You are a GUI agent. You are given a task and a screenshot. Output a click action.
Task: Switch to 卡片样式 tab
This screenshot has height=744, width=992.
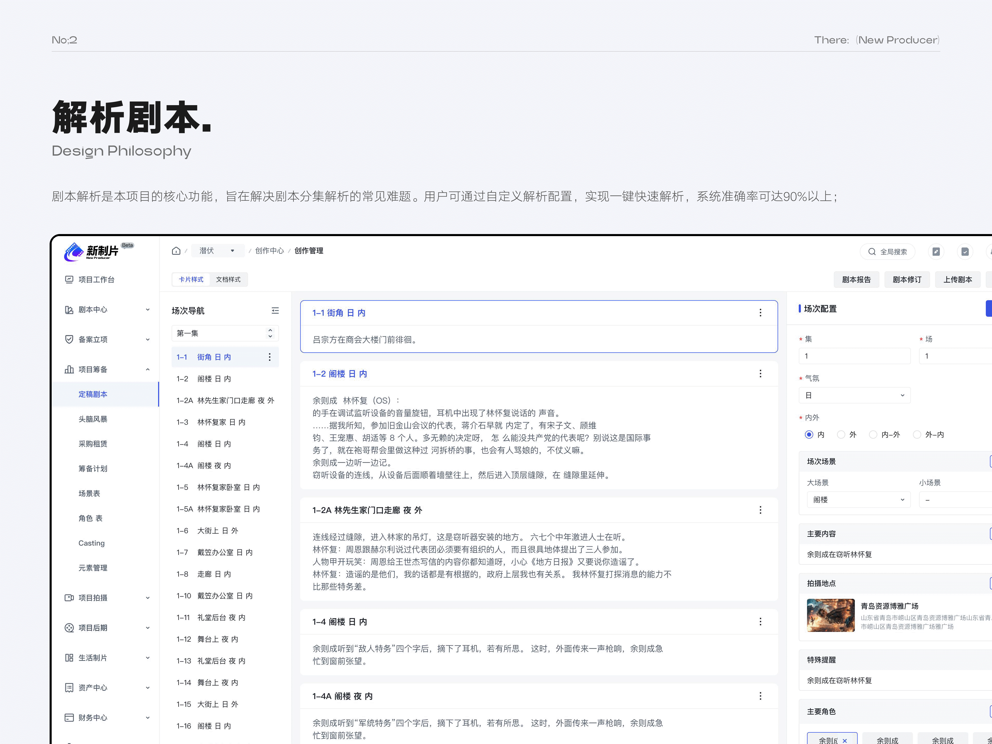pyautogui.click(x=191, y=280)
